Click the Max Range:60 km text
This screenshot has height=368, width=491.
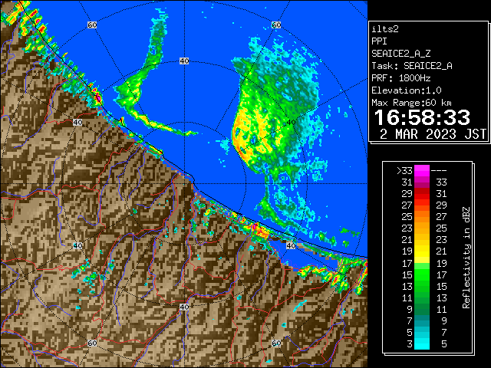click(x=411, y=103)
